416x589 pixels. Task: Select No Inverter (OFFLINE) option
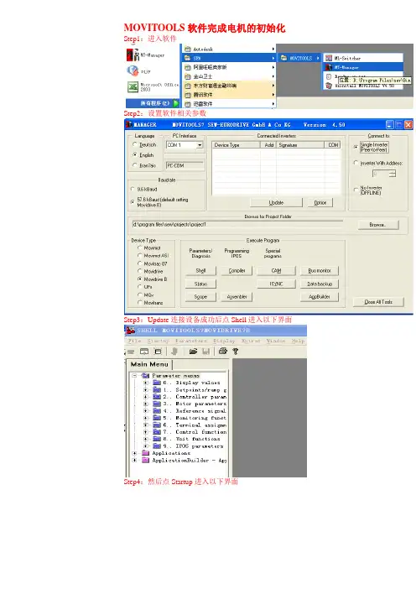pyautogui.click(x=356, y=190)
